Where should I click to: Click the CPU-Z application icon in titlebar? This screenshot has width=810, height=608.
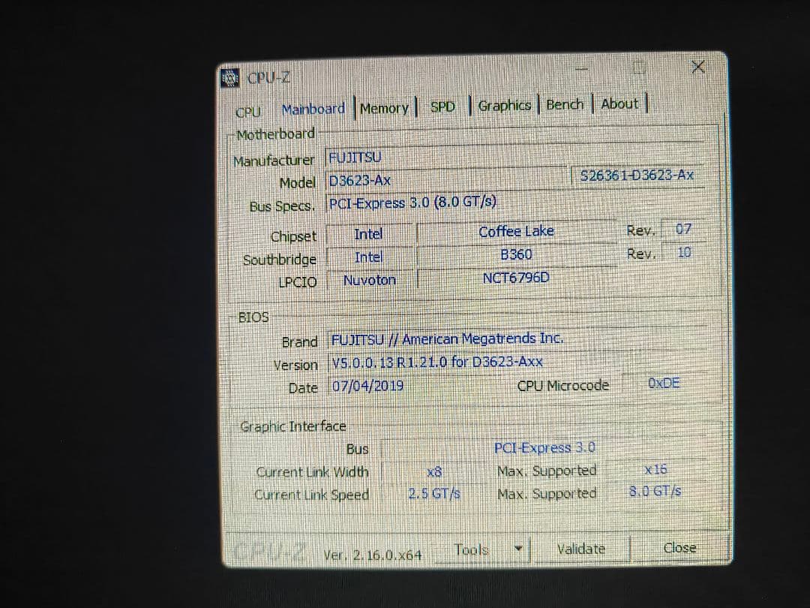pos(229,76)
